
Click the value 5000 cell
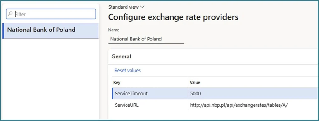point(253,93)
